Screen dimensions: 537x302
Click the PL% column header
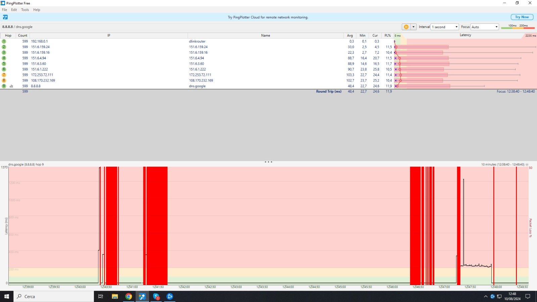click(388, 35)
